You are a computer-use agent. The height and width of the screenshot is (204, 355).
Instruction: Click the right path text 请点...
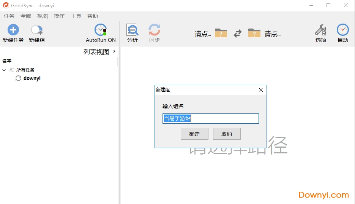pos(272,34)
